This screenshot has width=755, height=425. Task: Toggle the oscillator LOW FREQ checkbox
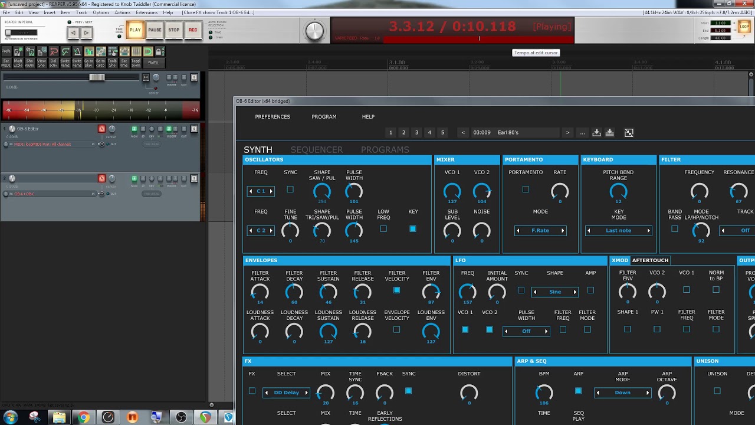[x=383, y=228]
